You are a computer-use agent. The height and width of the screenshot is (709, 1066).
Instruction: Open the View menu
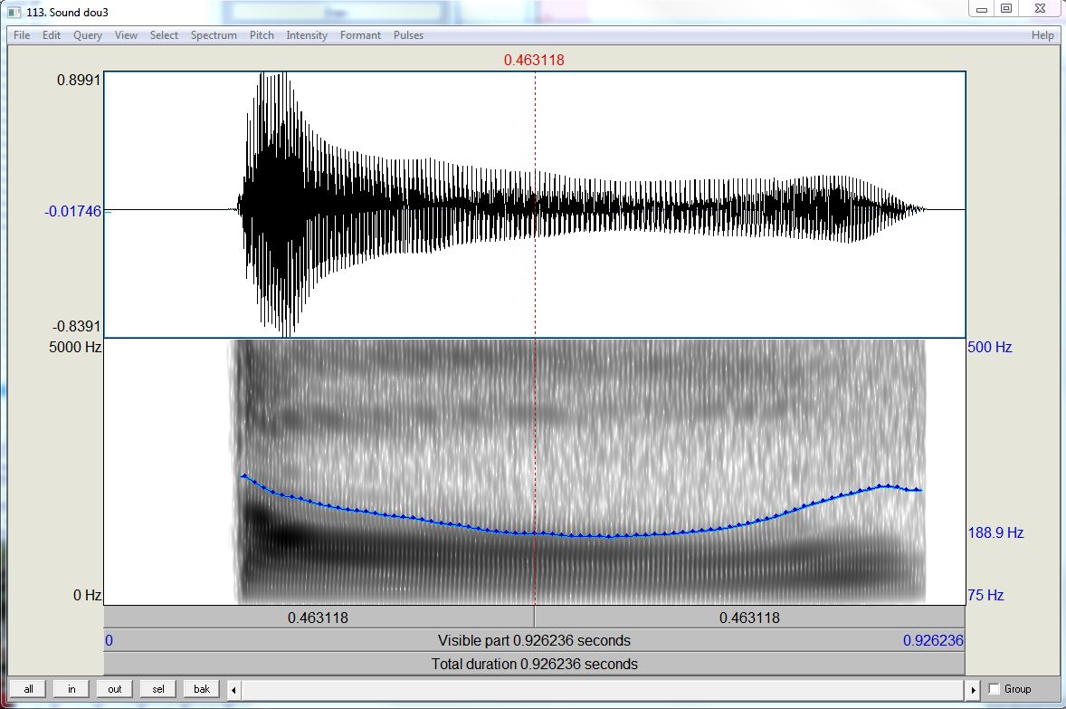tap(126, 35)
